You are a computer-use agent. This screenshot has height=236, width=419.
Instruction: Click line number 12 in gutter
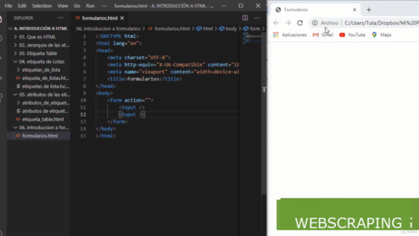pos(83,115)
